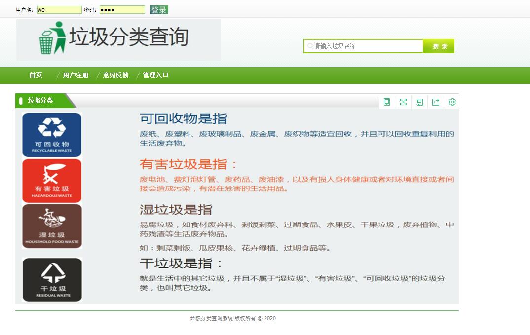This screenshot has height=335, width=530.
Task: Click the wet waste description starting 易腐垃圾
Action: click(297, 229)
